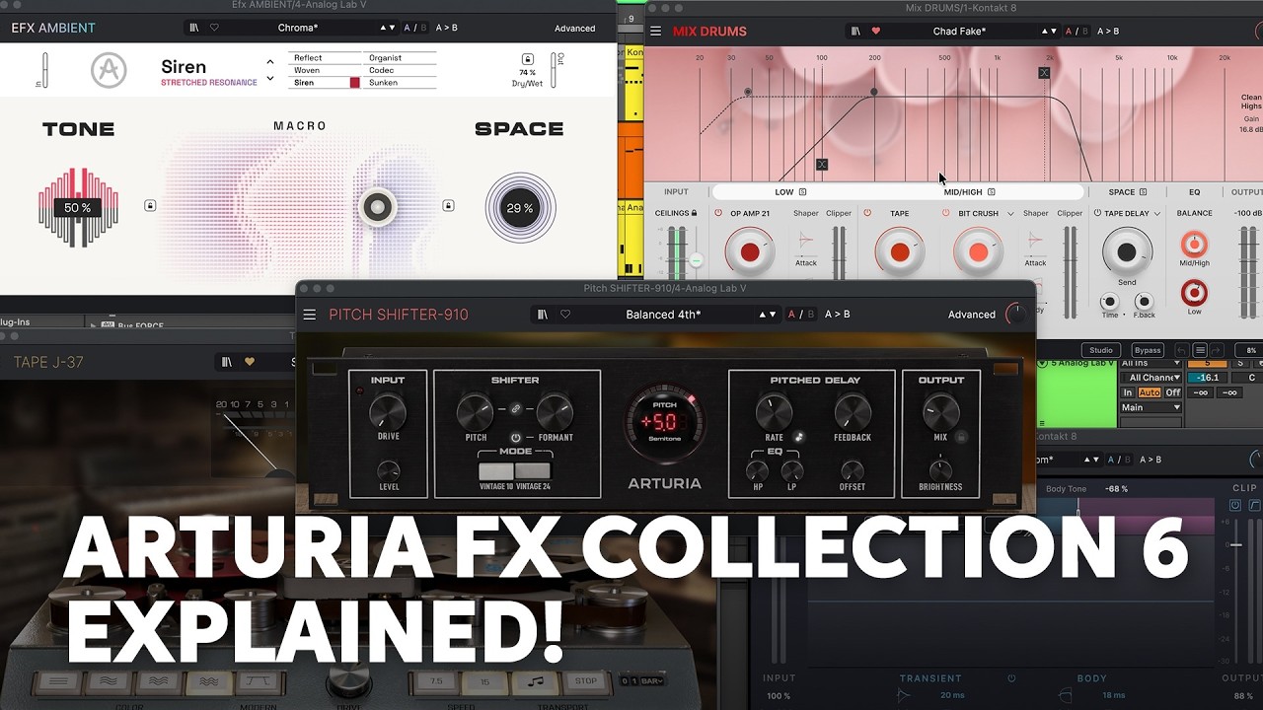The width and height of the screenshot is (1263, 710).
Task: Toggle lock right of the Macro pad
Action: pos(448,205)
